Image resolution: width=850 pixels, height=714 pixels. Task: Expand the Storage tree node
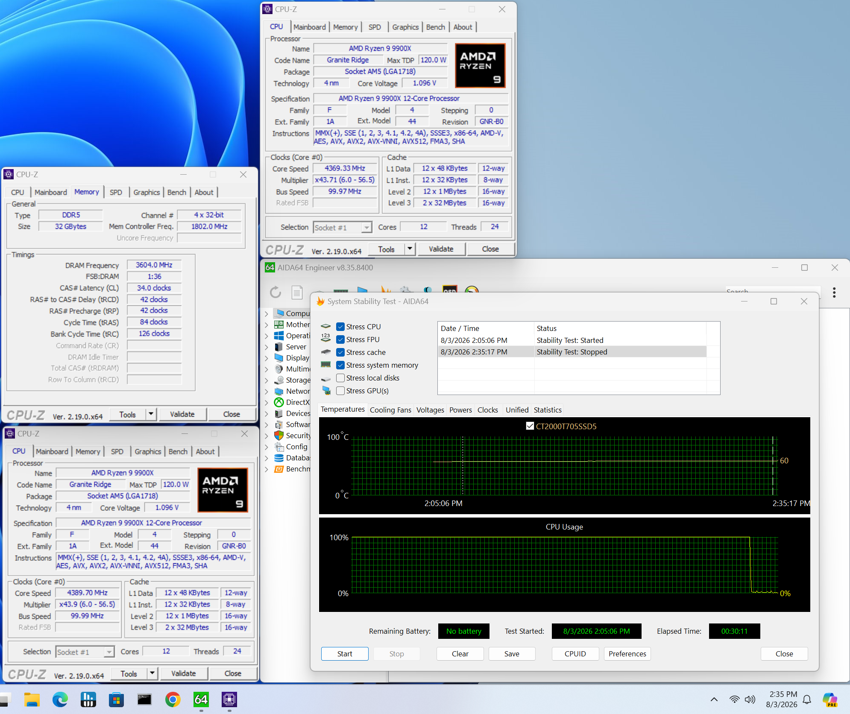267,380
